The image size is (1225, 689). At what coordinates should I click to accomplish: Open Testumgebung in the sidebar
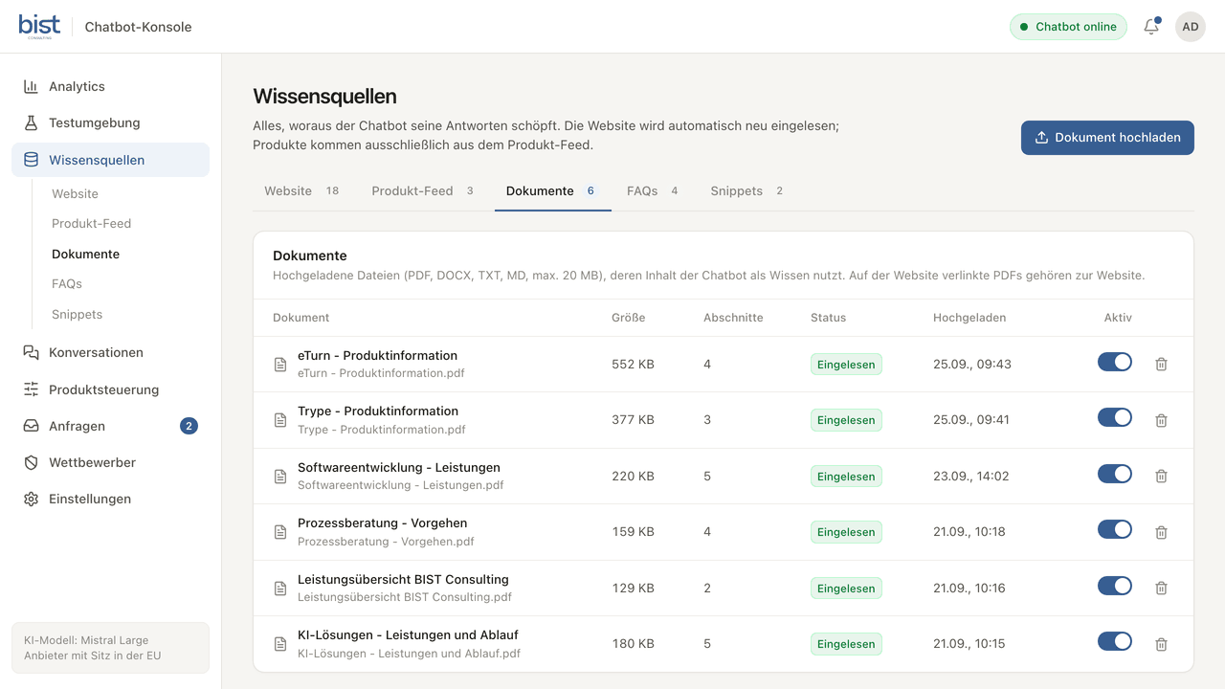110,122
